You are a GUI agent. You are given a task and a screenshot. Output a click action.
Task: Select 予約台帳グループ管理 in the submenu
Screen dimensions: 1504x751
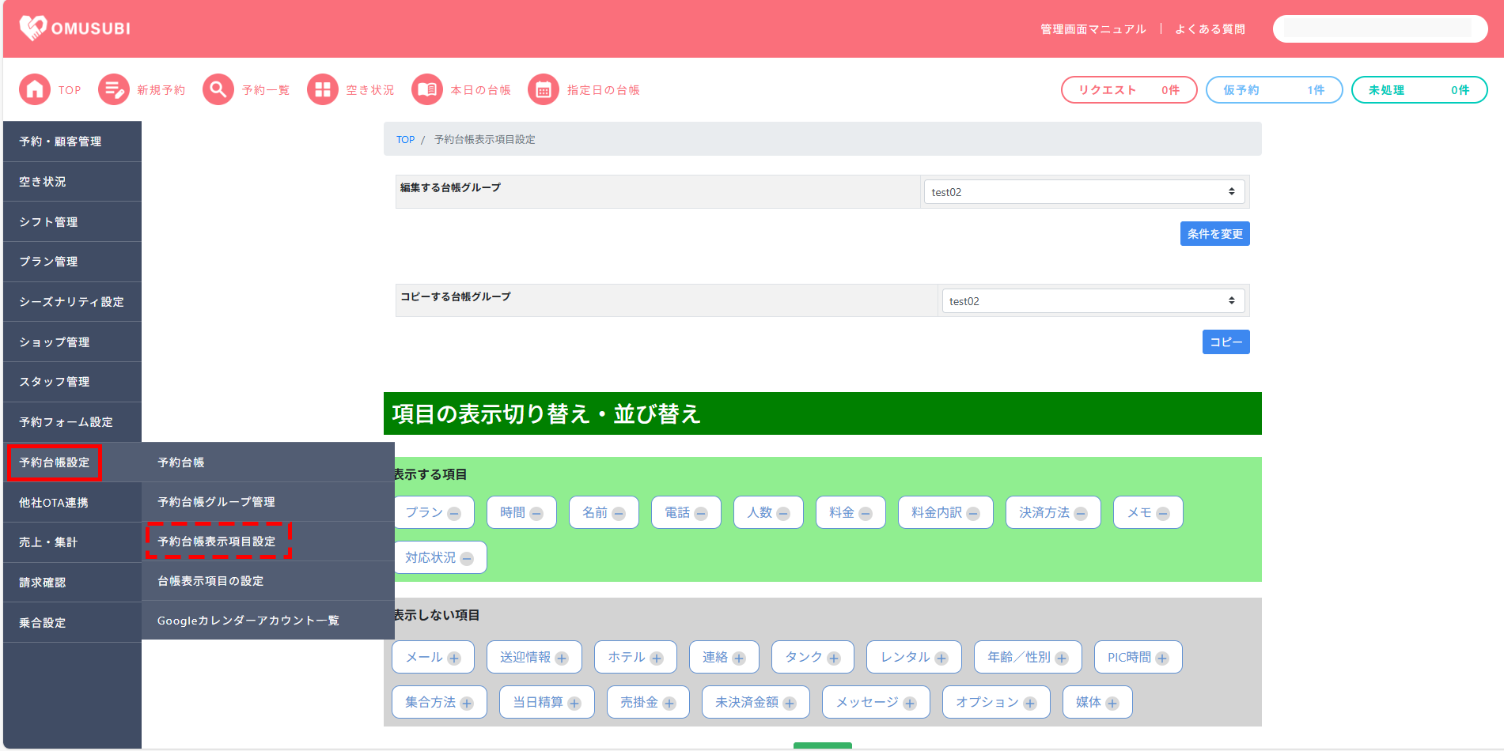click(x=216, y=502)
